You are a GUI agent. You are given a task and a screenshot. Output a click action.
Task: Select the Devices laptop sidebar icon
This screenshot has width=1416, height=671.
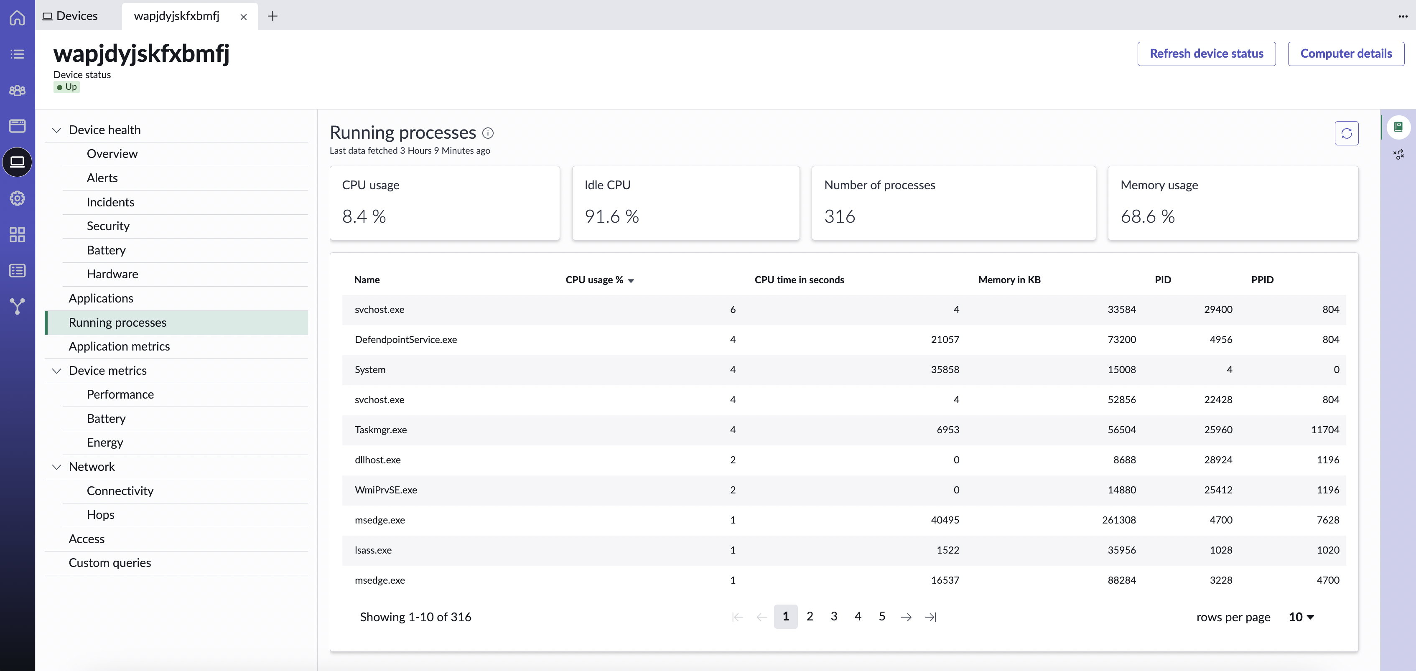tap(17, 162)
